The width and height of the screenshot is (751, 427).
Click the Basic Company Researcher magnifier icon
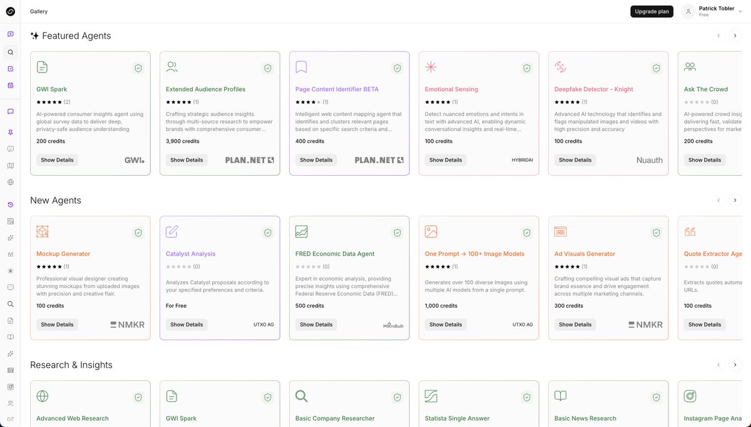click(301, 396)
